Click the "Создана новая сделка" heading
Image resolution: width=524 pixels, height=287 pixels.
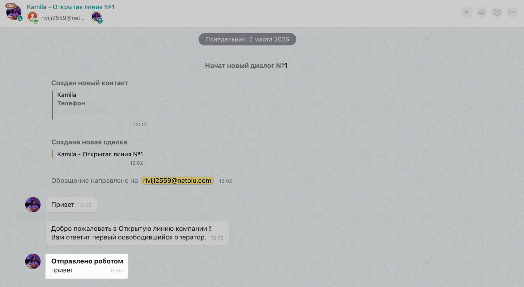[89, 142]
